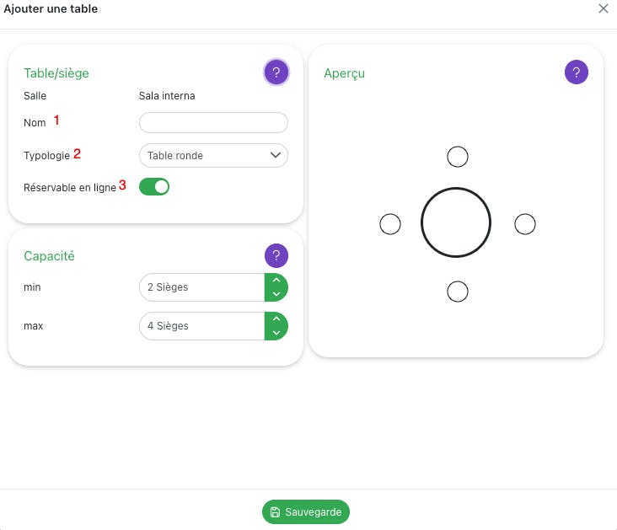Decrease the max seats with down arrow

(x=276, y=332)
